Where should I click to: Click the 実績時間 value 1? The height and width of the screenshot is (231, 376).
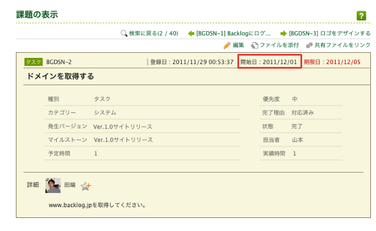click(294, 154)
